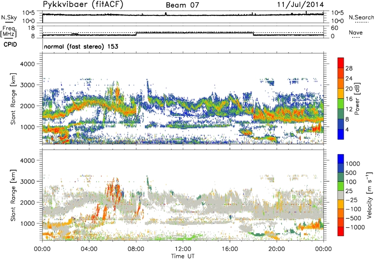
Task: Pick Velocity colorbar segment between 500 and 1000
Action: point(341,168)
